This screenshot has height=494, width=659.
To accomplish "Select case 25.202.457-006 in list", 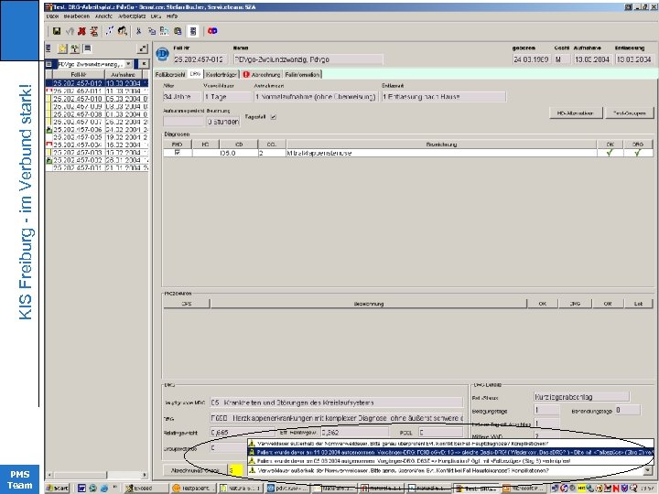I will click(x=97, y=130).
